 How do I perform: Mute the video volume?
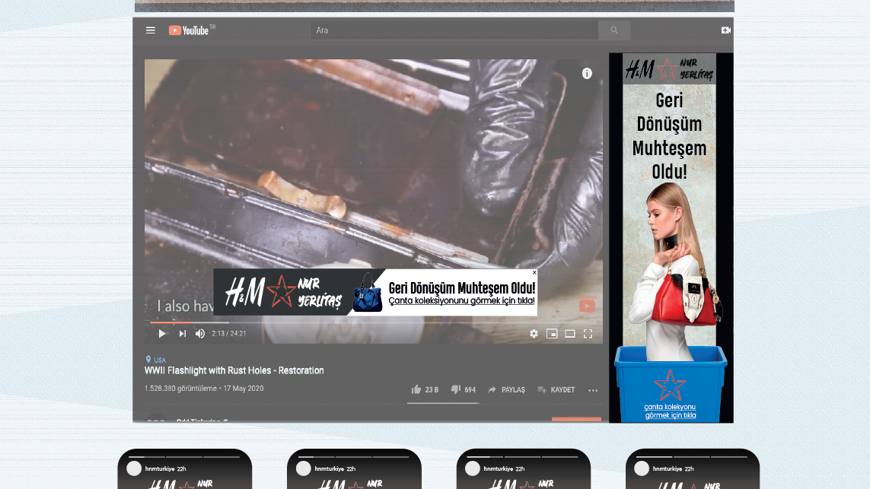coord(200,333)
